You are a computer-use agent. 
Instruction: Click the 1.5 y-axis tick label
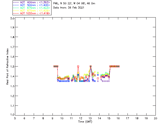pos(12,66)
